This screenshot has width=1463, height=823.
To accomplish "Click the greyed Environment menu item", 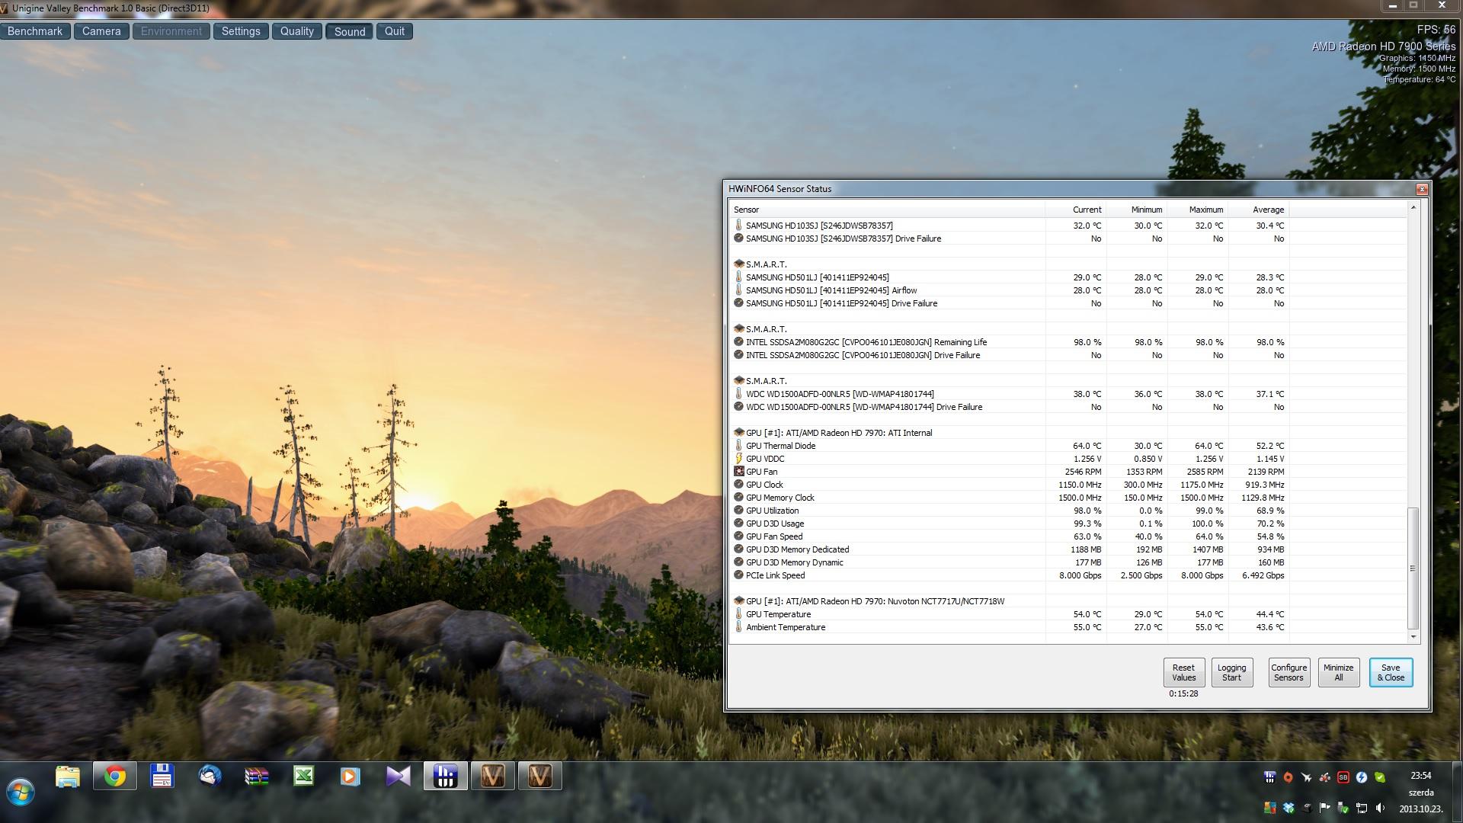I will pos(171,31).
